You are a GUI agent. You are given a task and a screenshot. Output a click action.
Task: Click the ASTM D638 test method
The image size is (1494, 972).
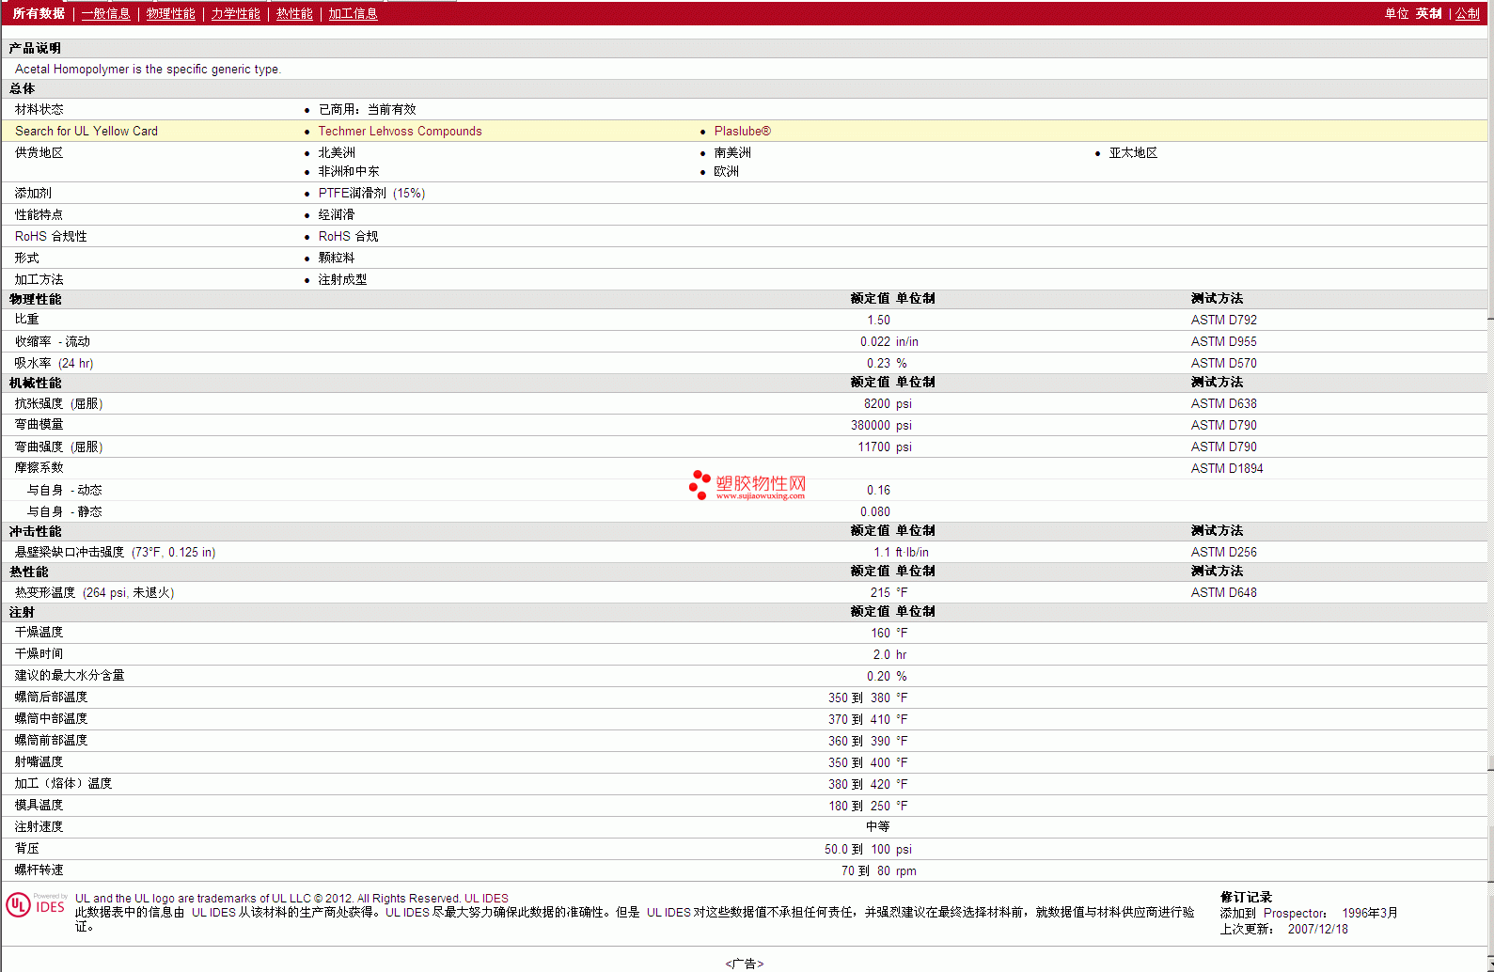(1223, 404)
